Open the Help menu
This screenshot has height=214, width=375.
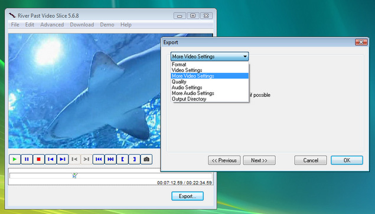[x=126, y=25]
